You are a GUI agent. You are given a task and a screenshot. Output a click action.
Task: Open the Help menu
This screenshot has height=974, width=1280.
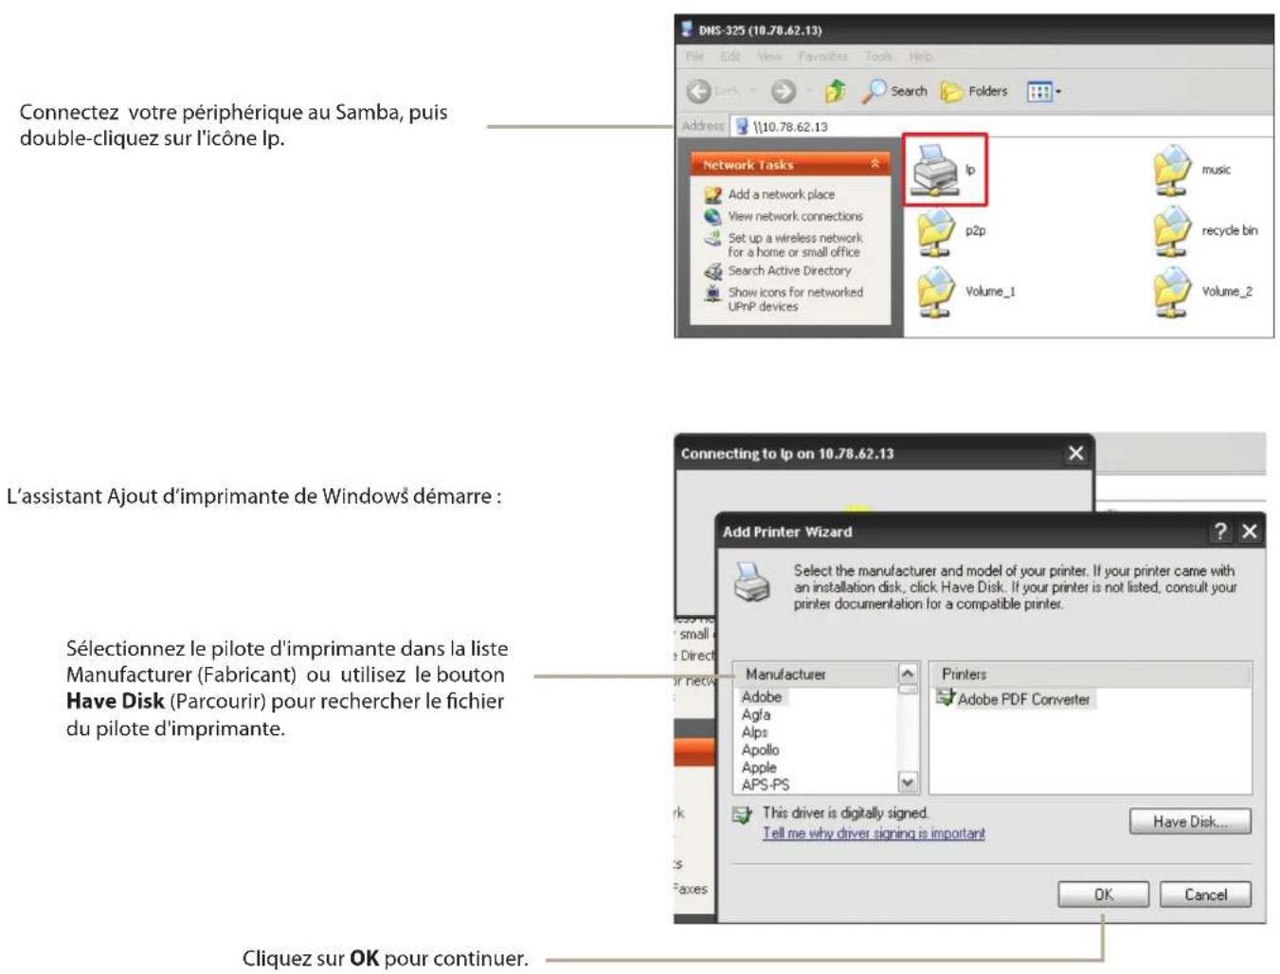921,57
